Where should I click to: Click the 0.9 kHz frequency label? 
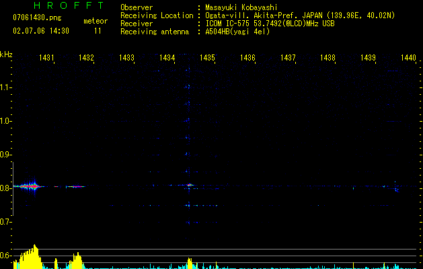(5, 155)
